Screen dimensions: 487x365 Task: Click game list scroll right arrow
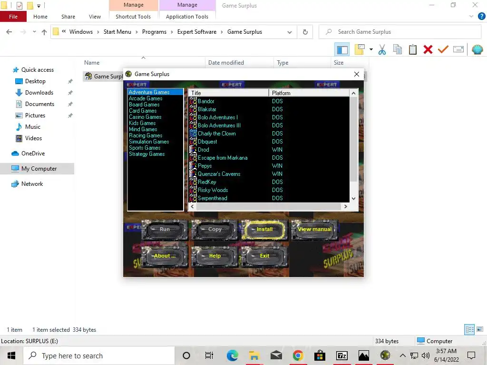[x=345, y=206]
